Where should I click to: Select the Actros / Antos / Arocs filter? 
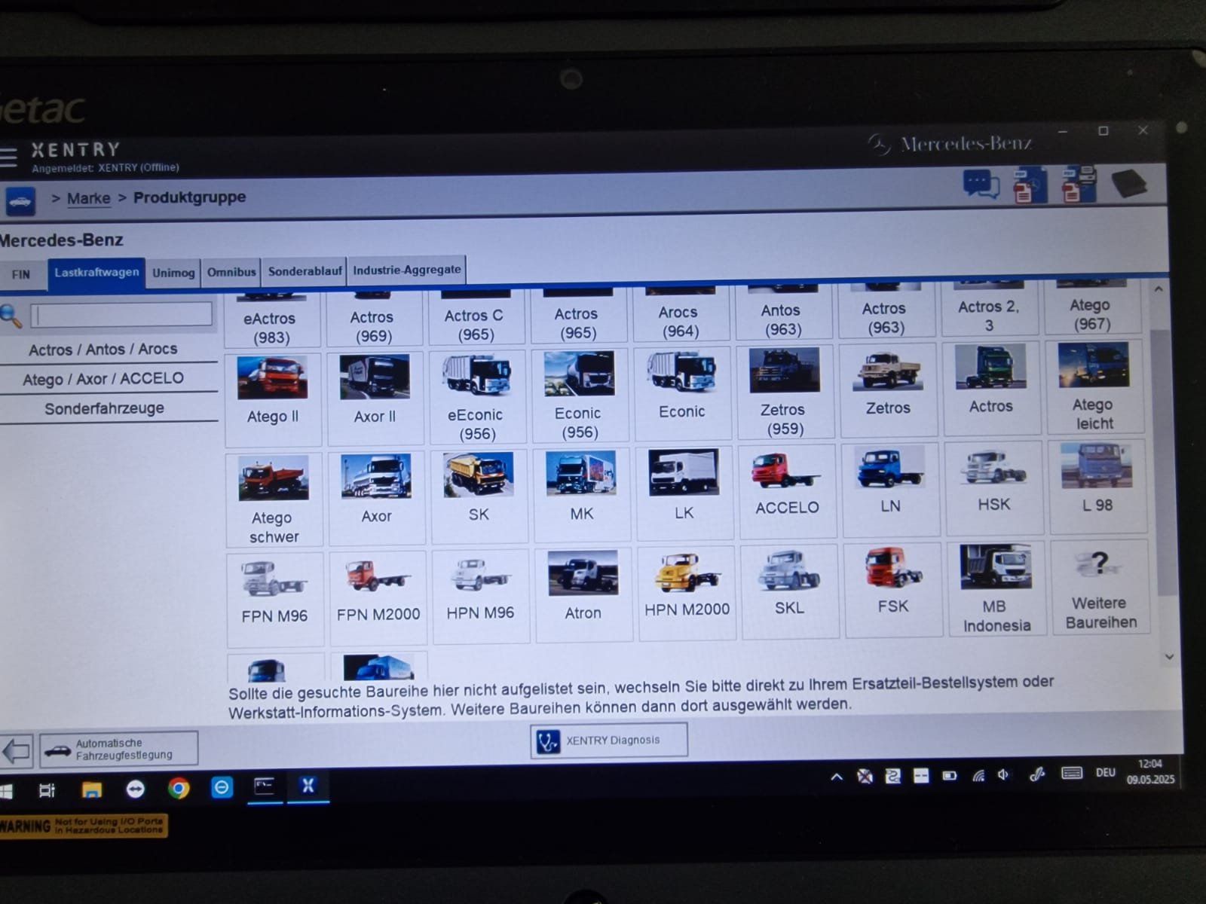tap(103, 349)
